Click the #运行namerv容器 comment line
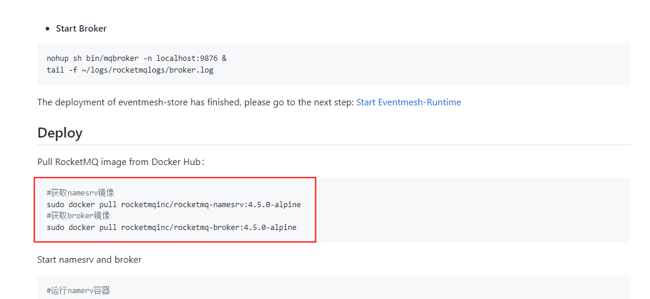The height and width of the screenshot is (299, 650). tap(79, 290)
